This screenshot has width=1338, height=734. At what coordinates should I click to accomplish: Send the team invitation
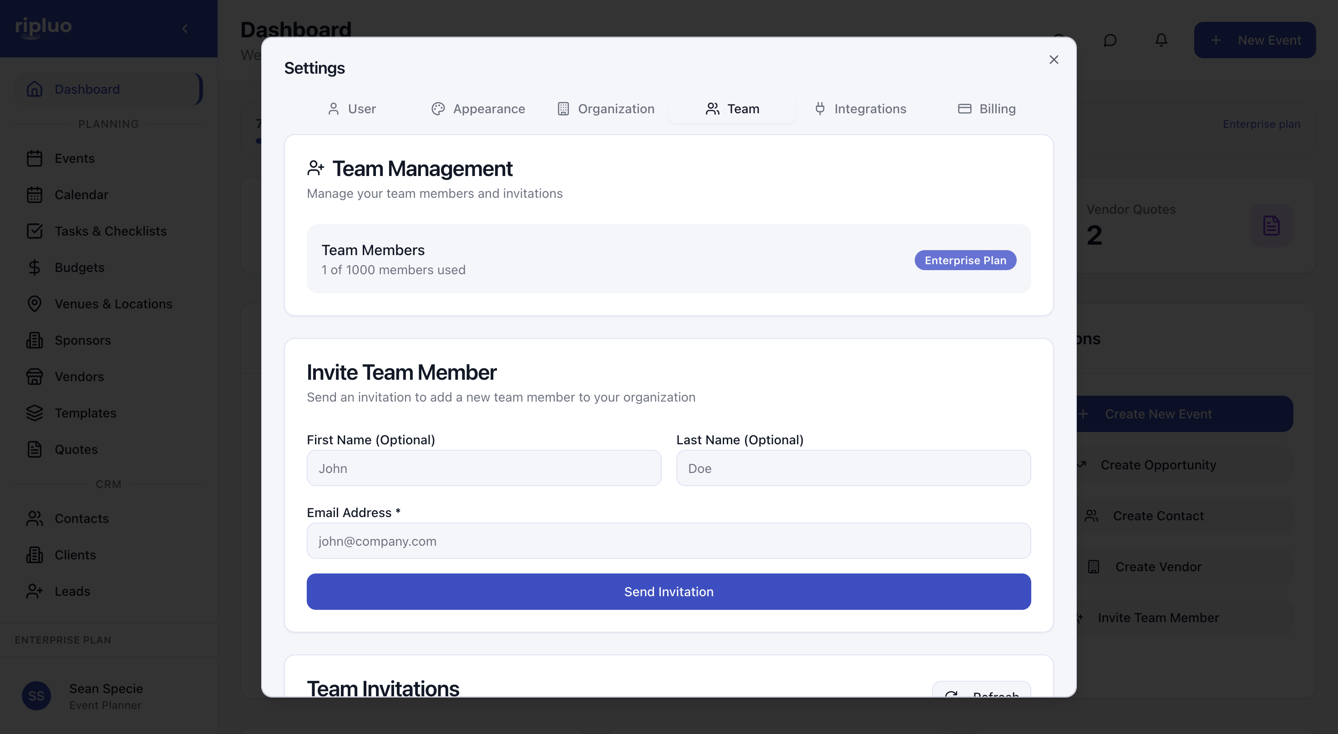click(x=669, y=592)
